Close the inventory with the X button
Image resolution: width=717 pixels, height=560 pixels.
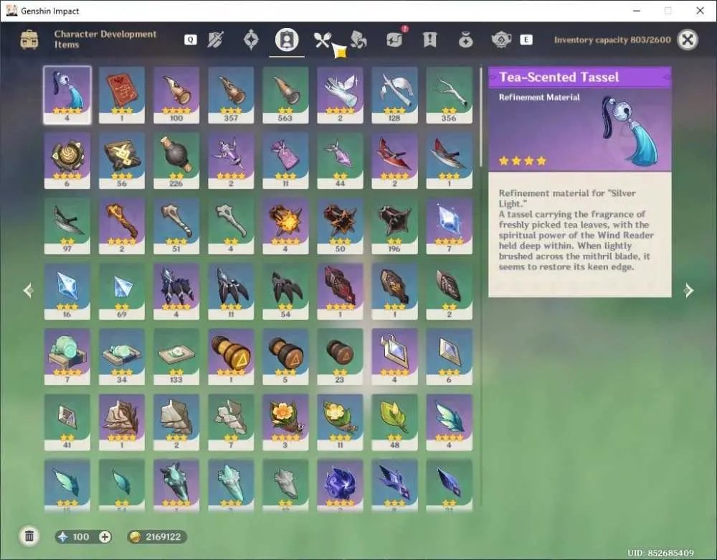click(688, 39)
